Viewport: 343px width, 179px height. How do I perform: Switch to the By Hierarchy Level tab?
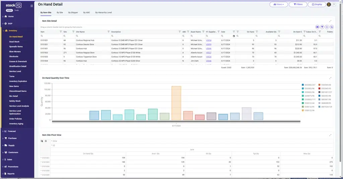click(x=104, y=12)
